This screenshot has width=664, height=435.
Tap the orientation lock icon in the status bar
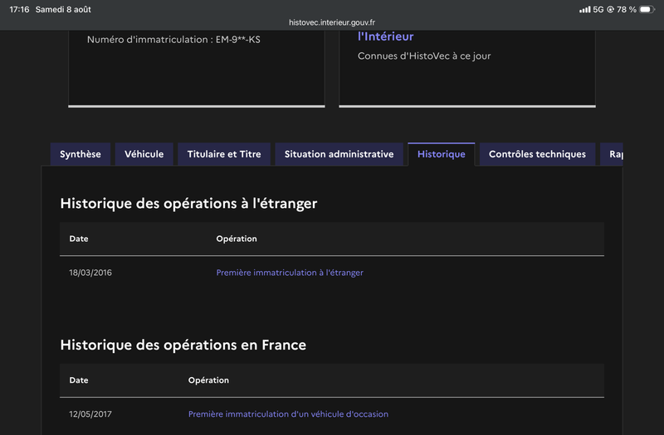pos(610,9)
